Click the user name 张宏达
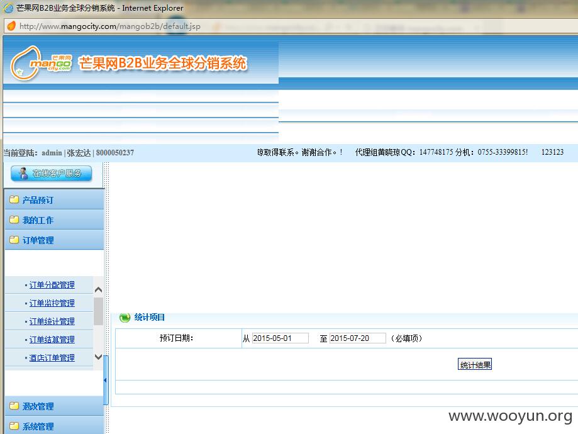This screenshot has width=578, height=434. point(79,153)
